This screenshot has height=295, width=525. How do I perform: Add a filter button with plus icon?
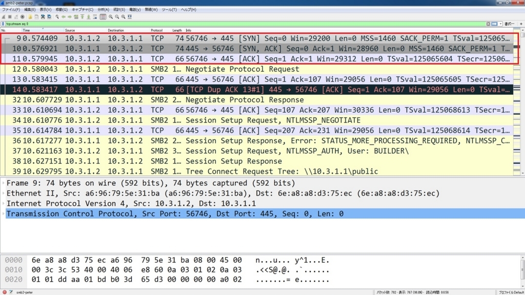pyautogui.click(x=521, y=24)
